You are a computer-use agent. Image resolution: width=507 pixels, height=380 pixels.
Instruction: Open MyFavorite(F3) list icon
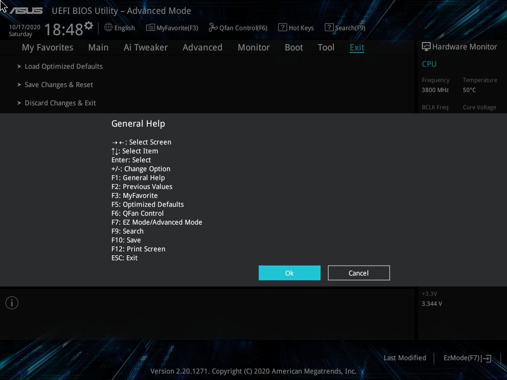pyautogui.click(x=151, y=28)
